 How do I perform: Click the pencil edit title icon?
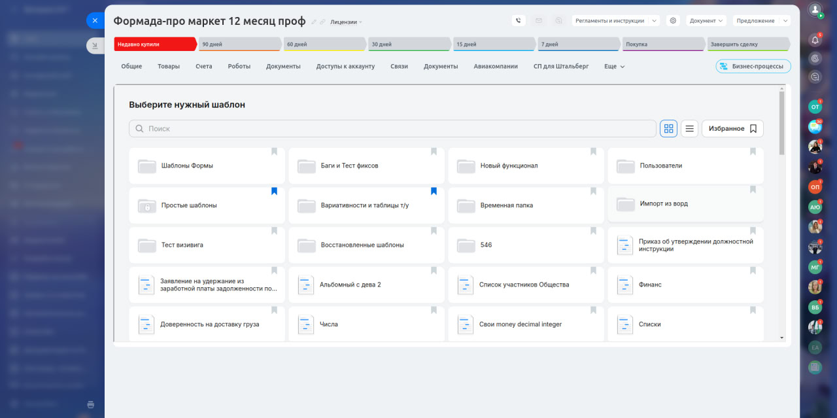tap(314, 22)
